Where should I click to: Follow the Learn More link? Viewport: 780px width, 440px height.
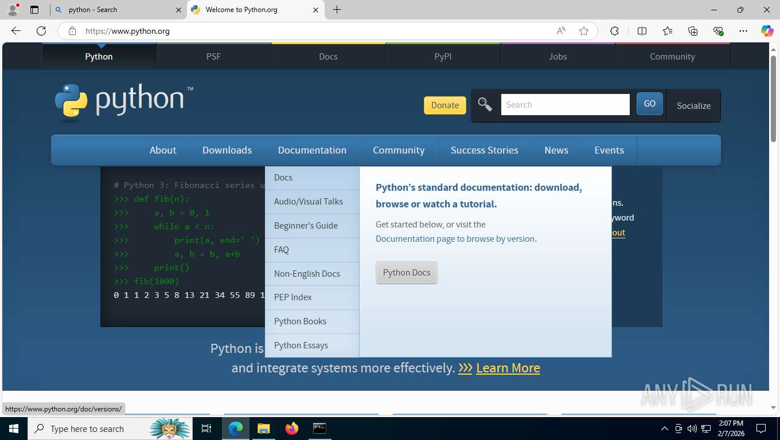click(x=508, y=368)
